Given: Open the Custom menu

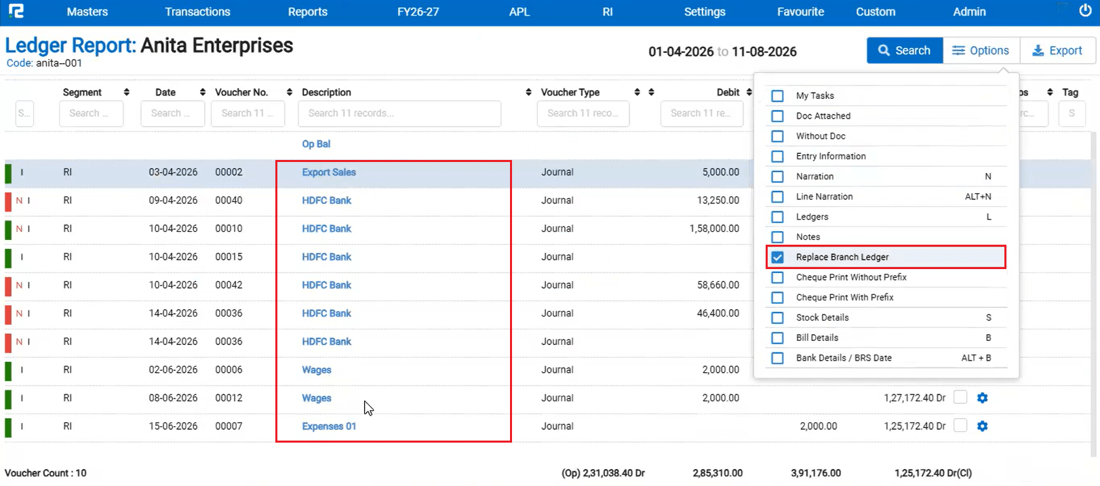Looking at the screenshot, I should point(876,12).
